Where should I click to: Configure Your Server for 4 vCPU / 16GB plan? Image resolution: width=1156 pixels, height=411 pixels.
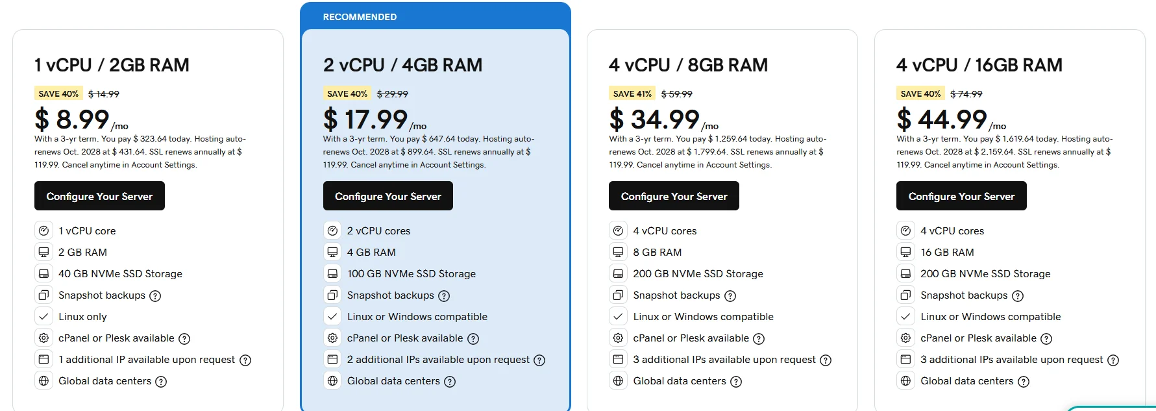[x=961, y=196]
